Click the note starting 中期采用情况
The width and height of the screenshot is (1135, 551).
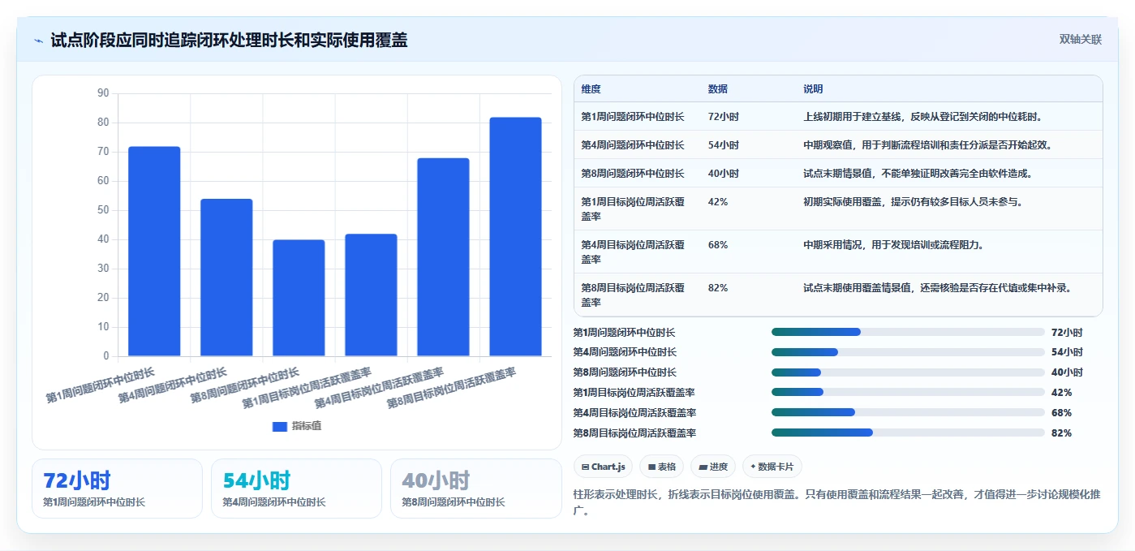point(893,245)
